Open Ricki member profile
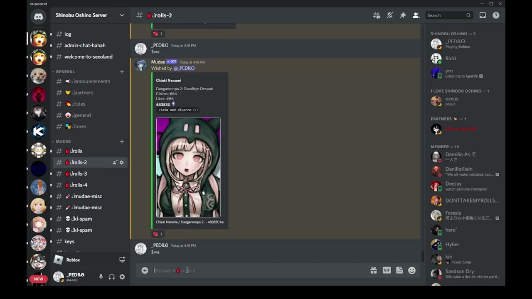The height and width of the screenshot is (299, 532). (x=465, y=59)
